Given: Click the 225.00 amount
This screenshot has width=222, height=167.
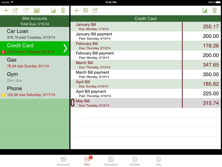Looking at the screenshot, I should [211, 93].
